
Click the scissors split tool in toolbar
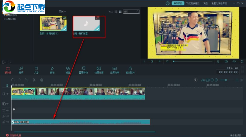[34, 80]
